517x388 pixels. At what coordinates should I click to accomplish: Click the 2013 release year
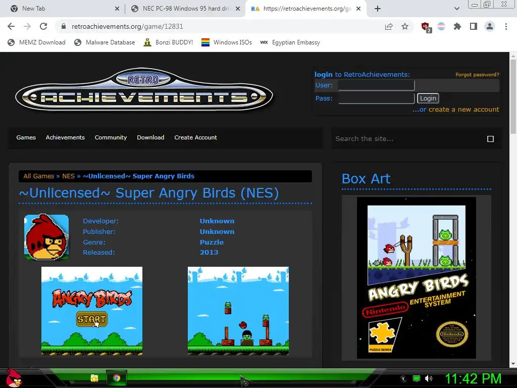[209, 253]
